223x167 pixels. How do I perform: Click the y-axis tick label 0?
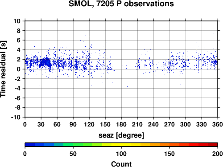[x=19, y=69]
